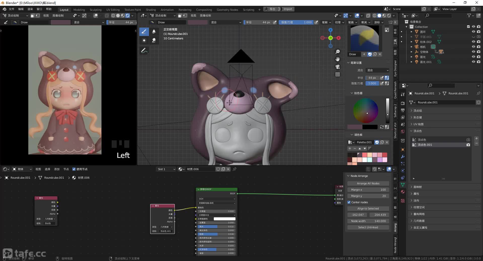Click Align to Selected button
Image resolution: width=483 pixels, height=261 pixels.
(368, 209)
